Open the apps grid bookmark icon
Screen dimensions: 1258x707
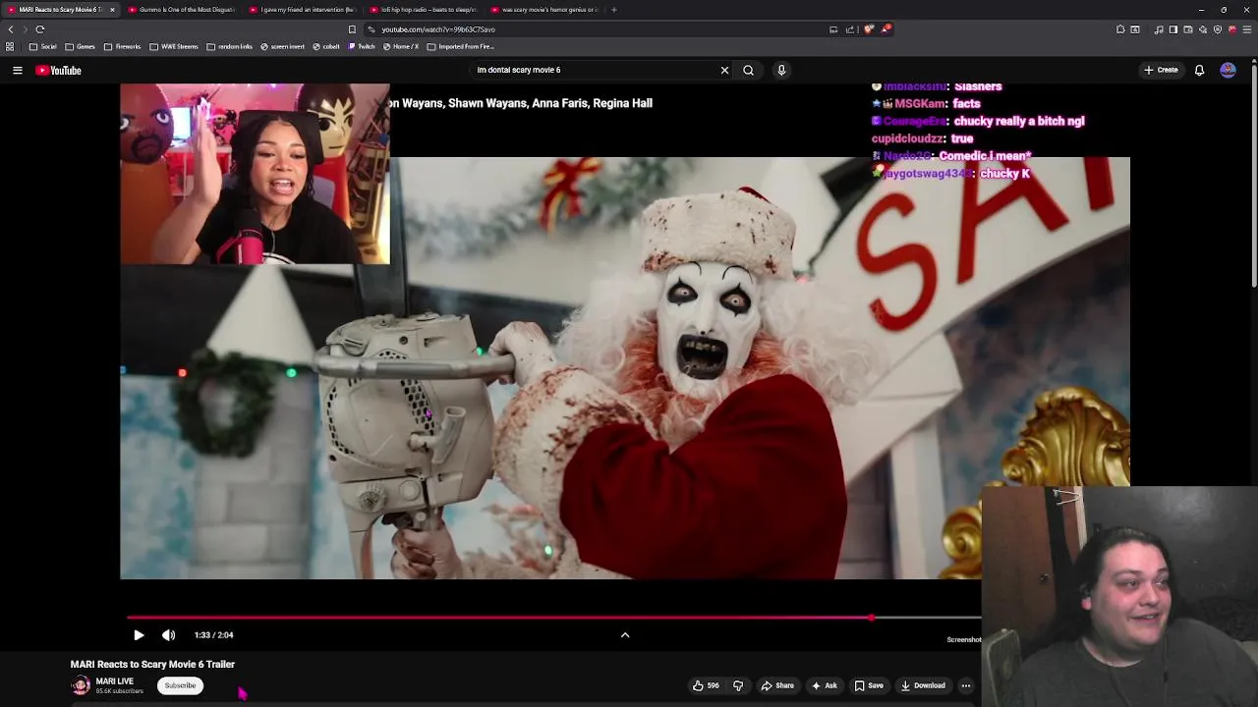point(10,46)
